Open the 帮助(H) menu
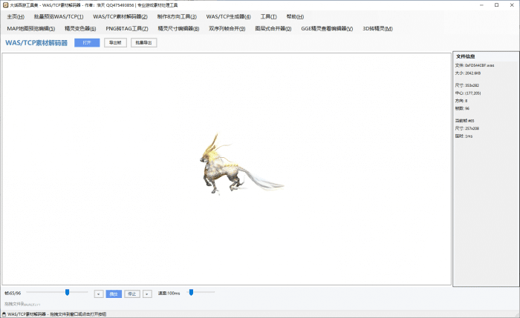The width and height of the screenshot is (520, 318). pos(295,16)
